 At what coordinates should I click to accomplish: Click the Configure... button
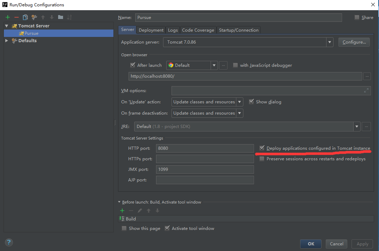[x=354, y=42]
